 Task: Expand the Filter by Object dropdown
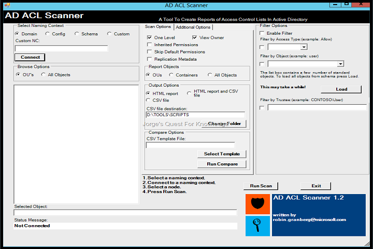pos(340,64)
